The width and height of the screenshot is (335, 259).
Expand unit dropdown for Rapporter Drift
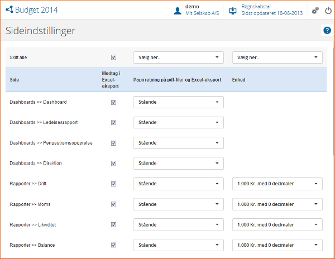pyautogui.click(x=277, y=184)
